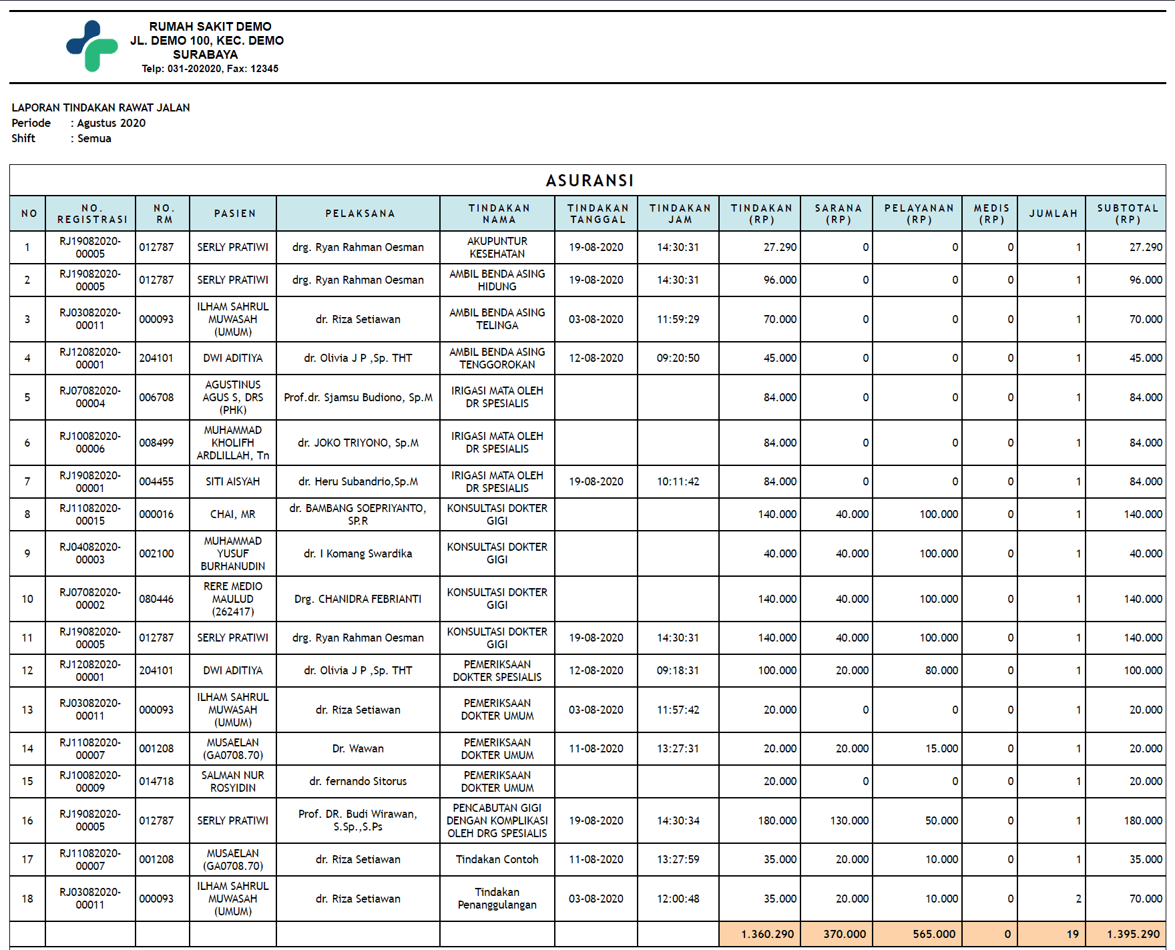The width and height of the screenshot is (1175, 950).
Task: Select time 12:00:48 in row 18
Action: point(678,899)
